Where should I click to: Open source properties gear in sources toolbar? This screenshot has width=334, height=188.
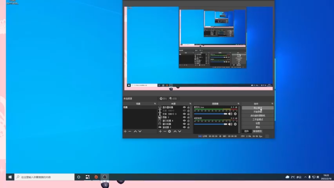(170, 132)
